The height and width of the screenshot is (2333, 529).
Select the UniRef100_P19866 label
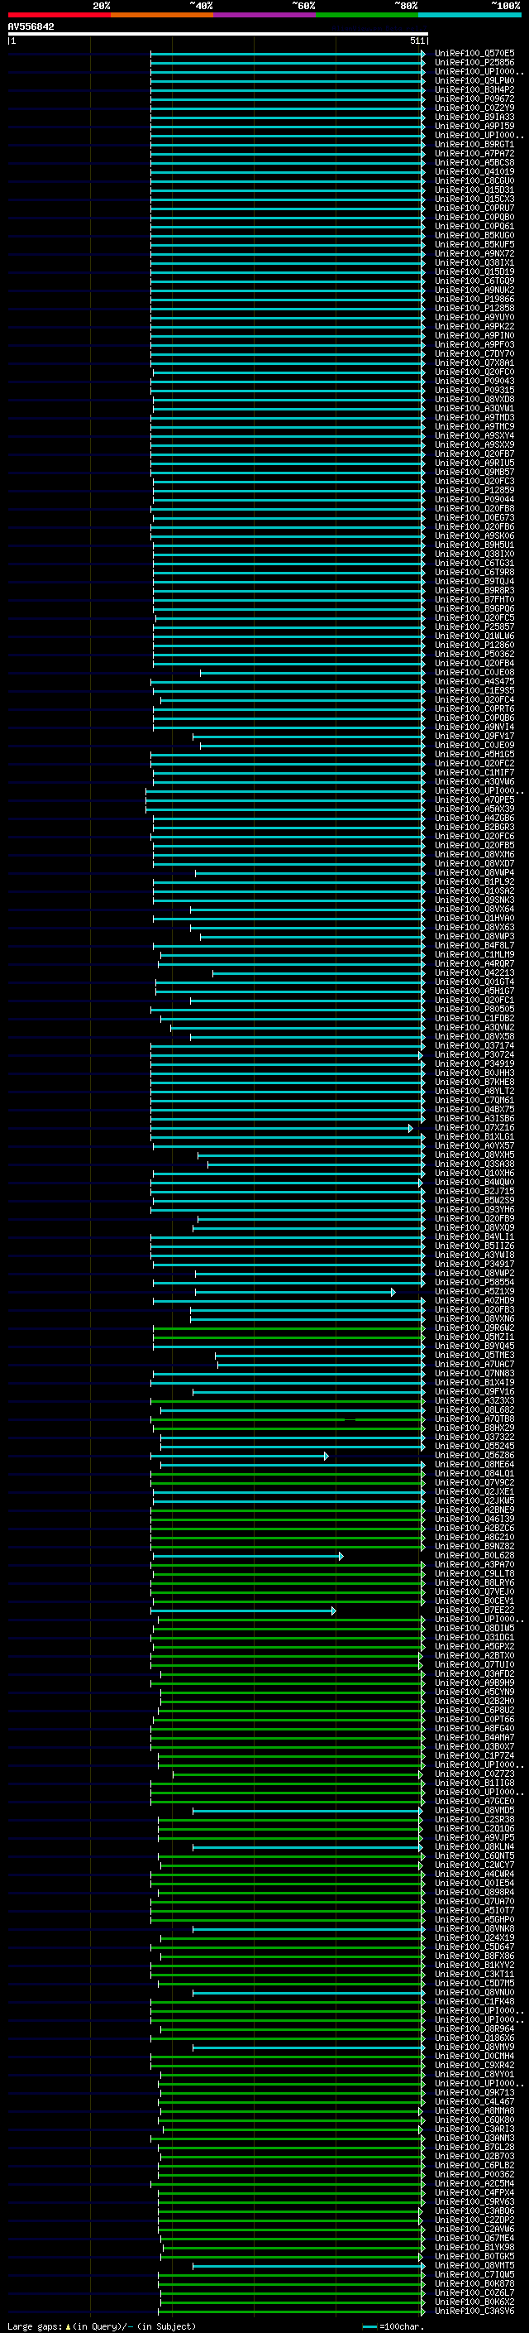coord(474,299)
